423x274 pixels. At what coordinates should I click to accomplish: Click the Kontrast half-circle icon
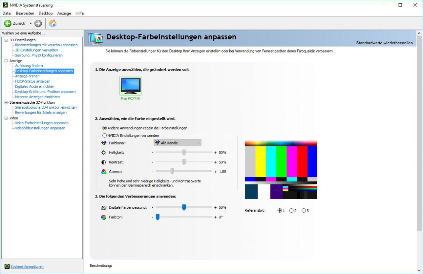coord(104,162)
